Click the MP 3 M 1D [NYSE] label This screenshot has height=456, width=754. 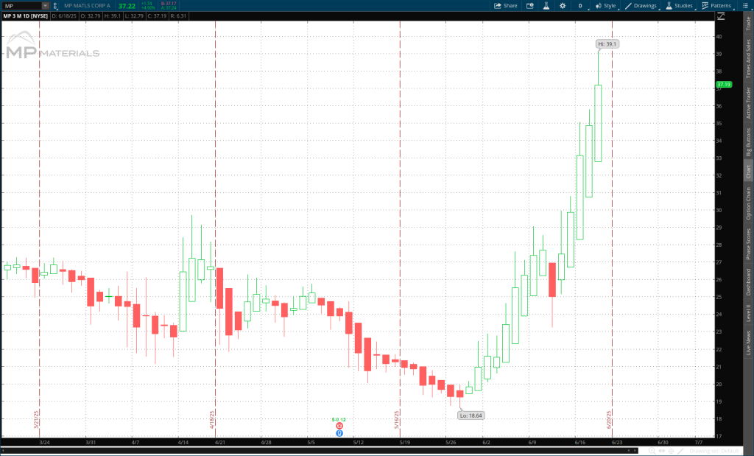tap(26, 16)
